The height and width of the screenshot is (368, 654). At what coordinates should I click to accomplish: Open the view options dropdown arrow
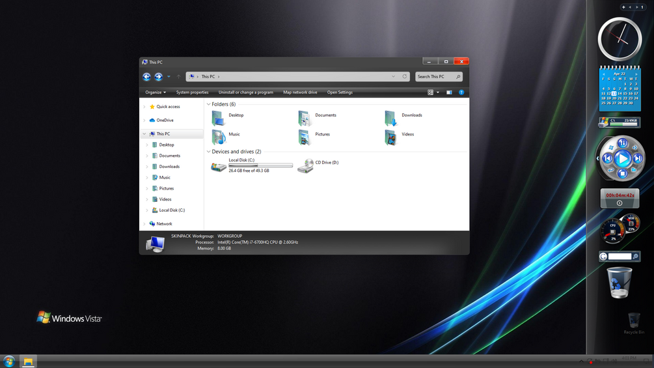click(437, 92)
